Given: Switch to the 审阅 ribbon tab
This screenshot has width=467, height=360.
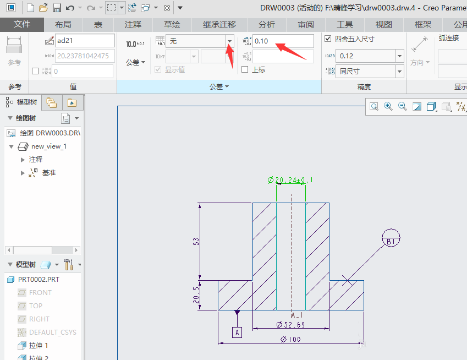Looking at the screenshot, I should pos(306,25).
